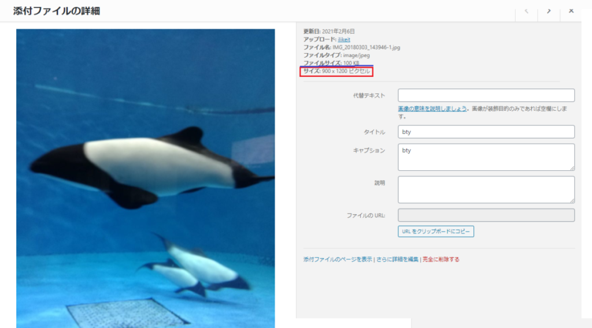
Task: Click the URL をクリップボードにコピー button
Action: point(436,232)
